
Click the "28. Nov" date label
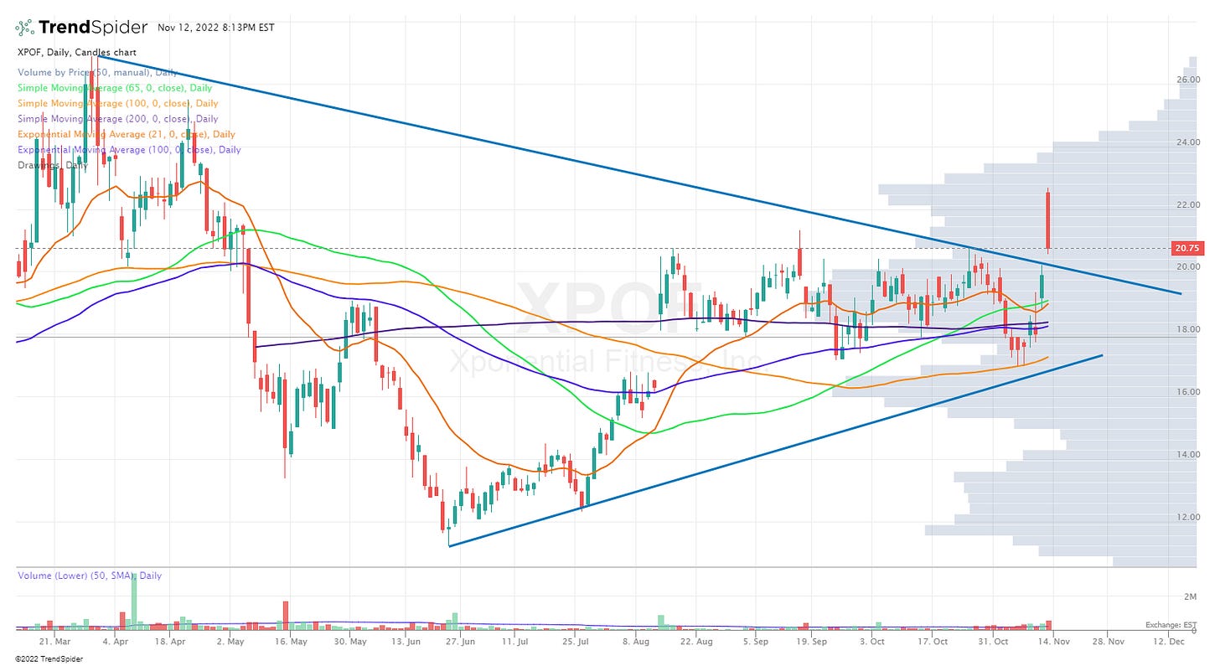pos(1109,641)
